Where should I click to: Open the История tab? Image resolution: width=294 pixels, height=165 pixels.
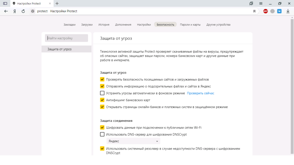(104, 25)
